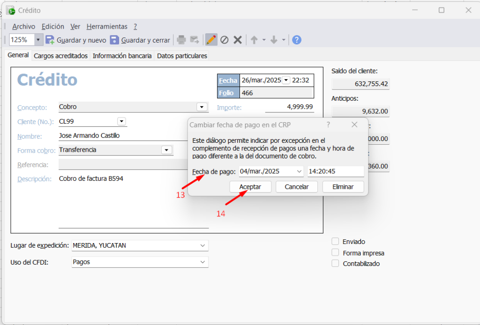Click the send by email icon
The width and height of the screenshot is (480, 325).
[194, 40]
